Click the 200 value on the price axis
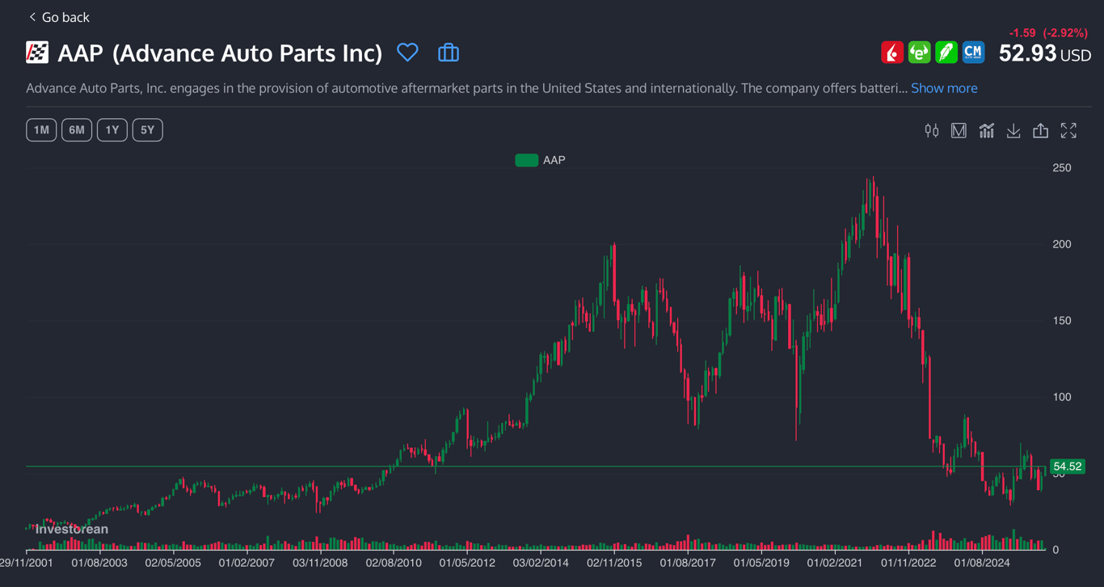This screenshot has width=1104, height=587. point(1062,244)
